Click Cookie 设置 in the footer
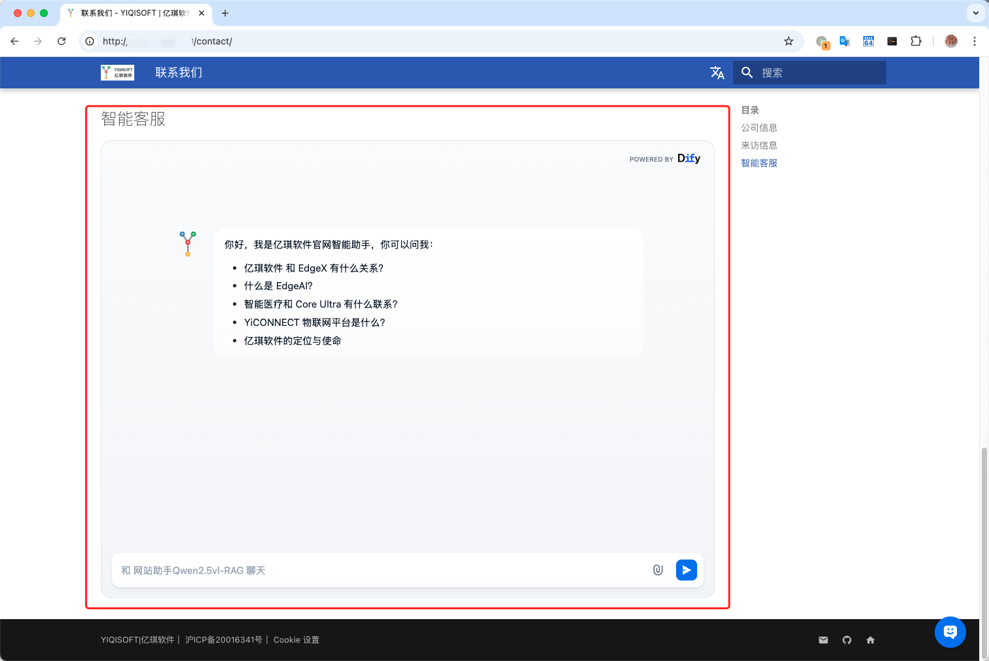989x661 pixels. pyautogui.click(x=296, y=640)
